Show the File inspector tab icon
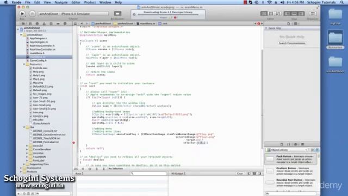The width and height of the screenshot is (348, 196). pyautogui.click(x=289, y=23)
